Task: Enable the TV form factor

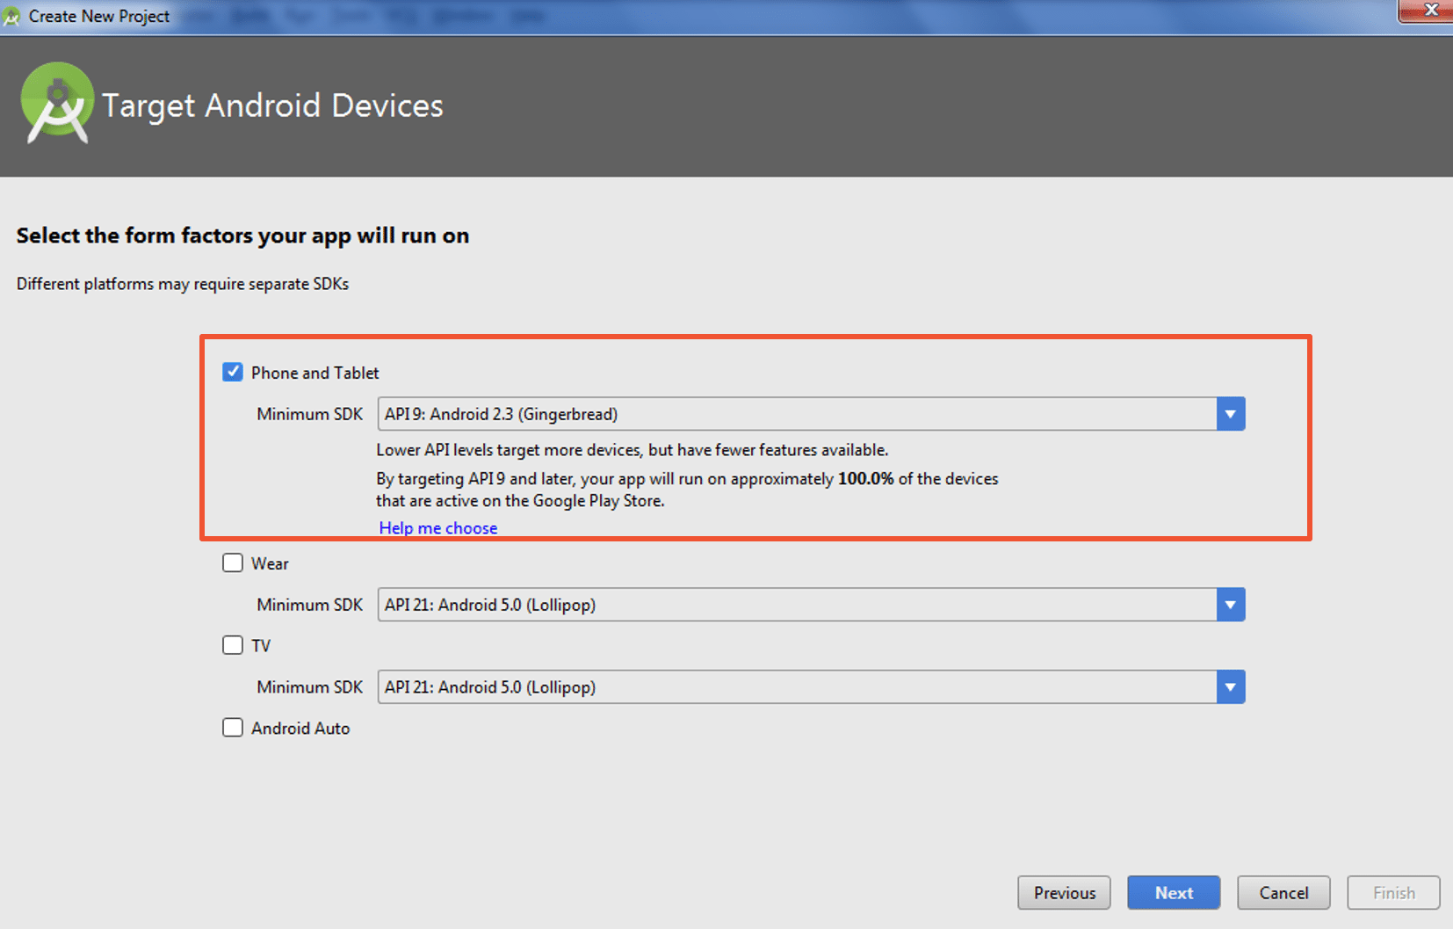Action: [232, 644]
